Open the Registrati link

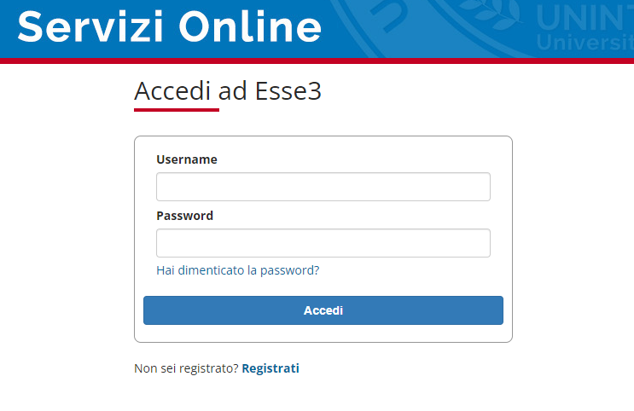(x=270, y=368)
